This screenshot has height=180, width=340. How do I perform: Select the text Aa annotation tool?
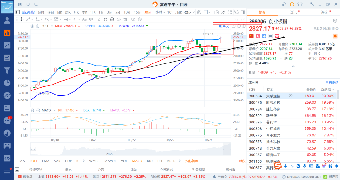click(84, 19)
